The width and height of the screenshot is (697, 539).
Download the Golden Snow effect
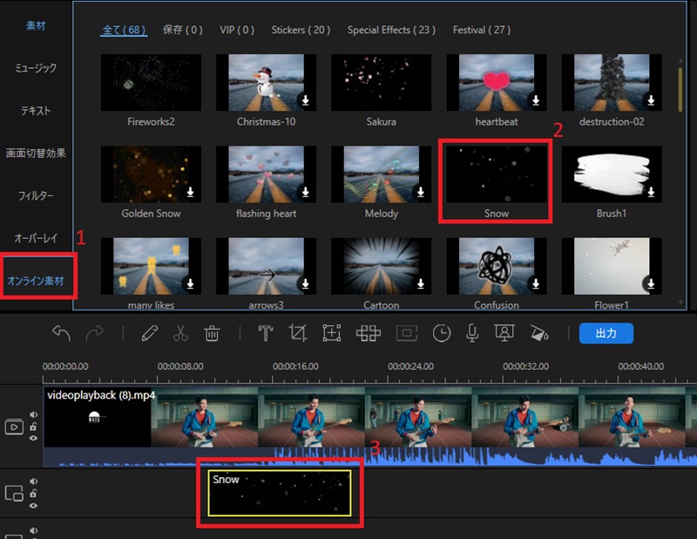tap(190, 192)
